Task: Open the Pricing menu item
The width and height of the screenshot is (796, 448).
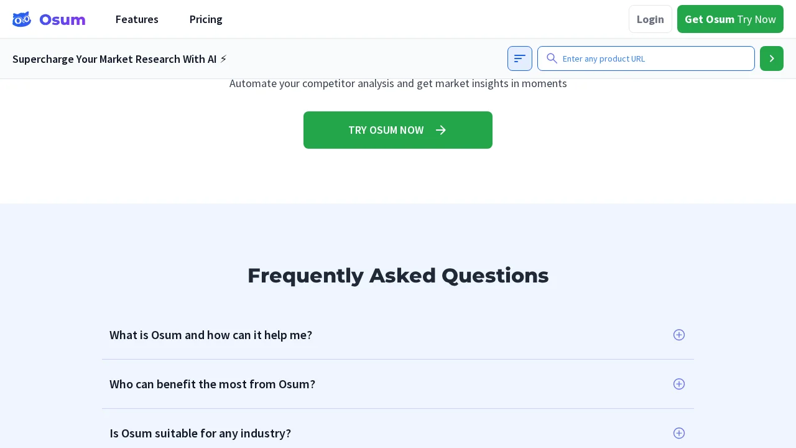Action: (206, 19)
